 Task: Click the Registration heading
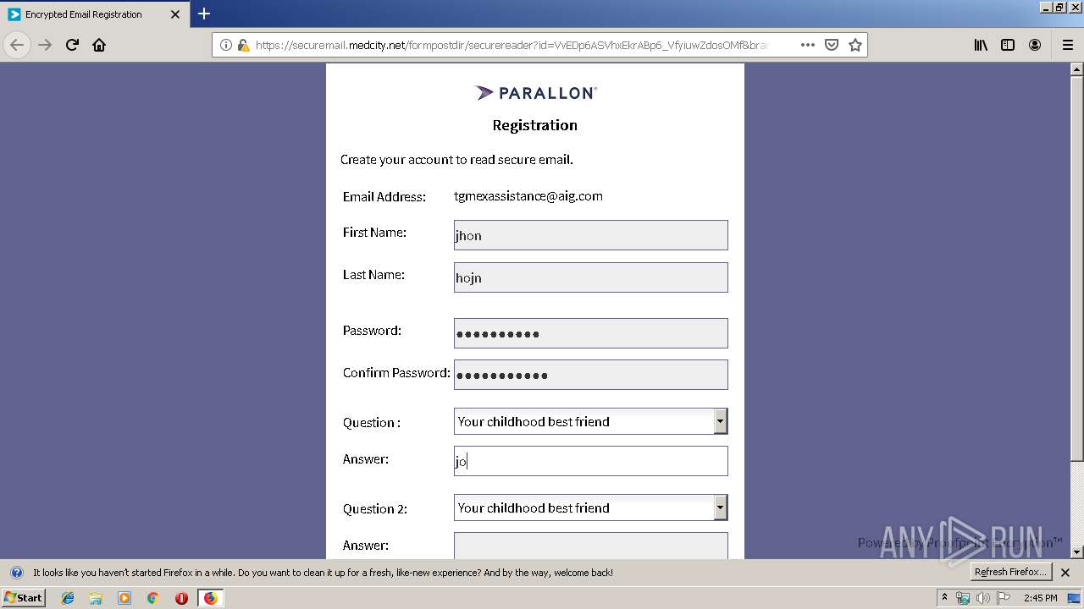[x=535, y=125]
